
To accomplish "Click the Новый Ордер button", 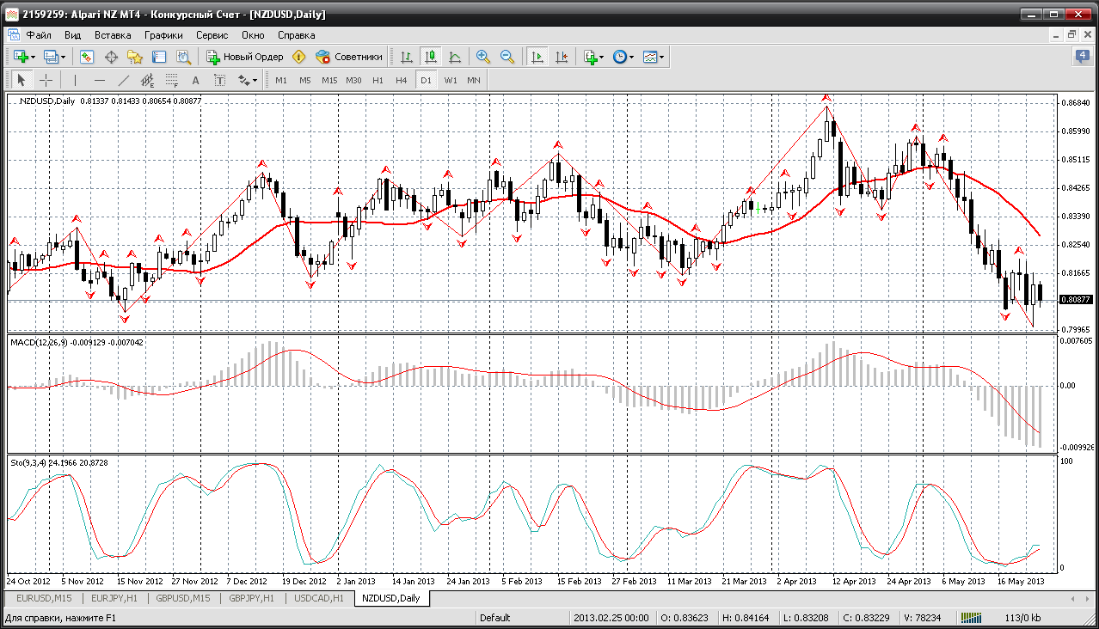I will 245,57.
